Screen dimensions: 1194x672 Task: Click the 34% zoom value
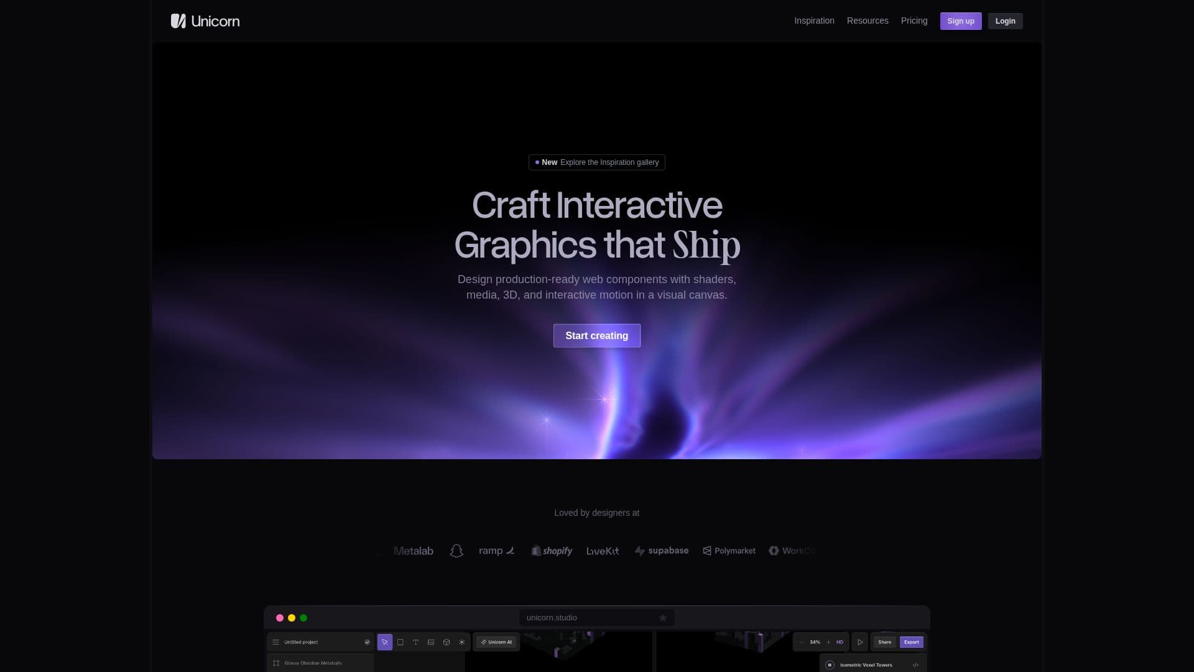click(x=815, y=642)
